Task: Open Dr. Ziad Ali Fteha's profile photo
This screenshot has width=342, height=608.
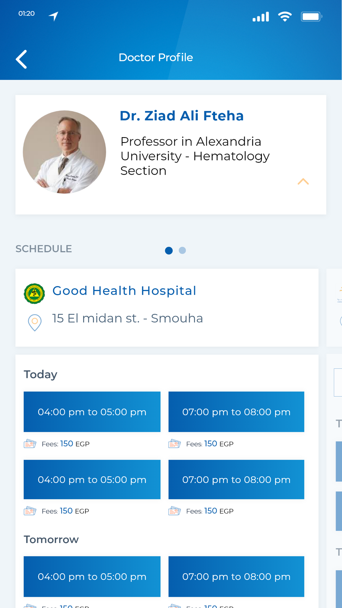Action: click(x=64, y=152)
